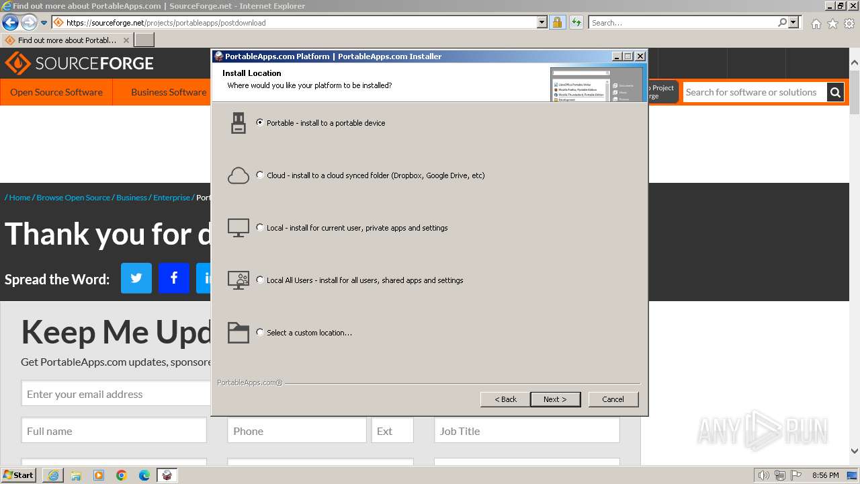The image size is (860, 484).
Task: Click the folder icon for custom location
Action: pyautogui.click(x=239, y=333)
